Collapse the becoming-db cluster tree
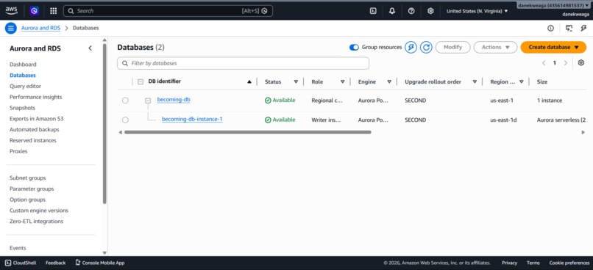Screen dimensions: 593x270 149,101
